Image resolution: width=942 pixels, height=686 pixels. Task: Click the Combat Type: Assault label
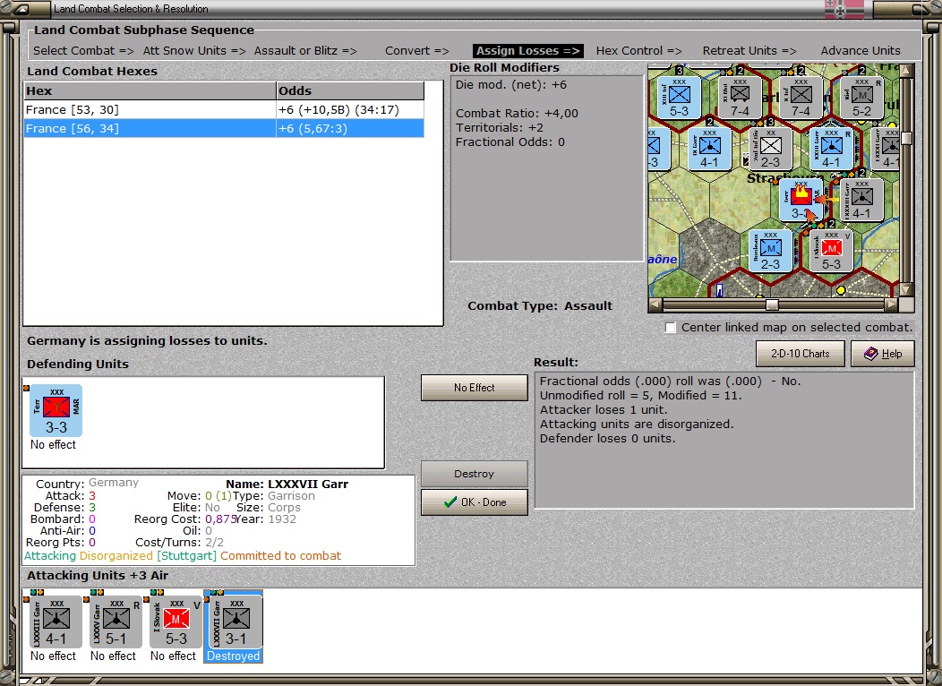pyautogui.click(x=539, y=305)
